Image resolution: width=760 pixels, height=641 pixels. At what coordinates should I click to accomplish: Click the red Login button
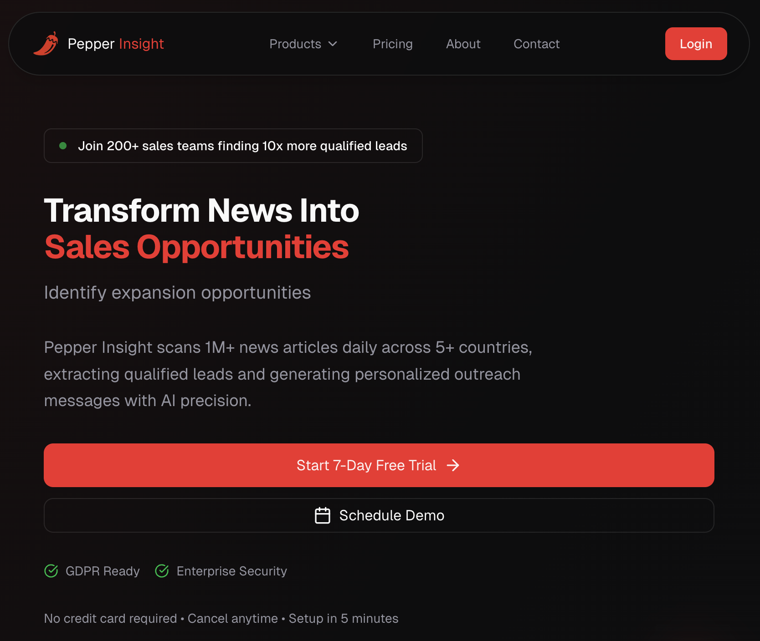696,44
